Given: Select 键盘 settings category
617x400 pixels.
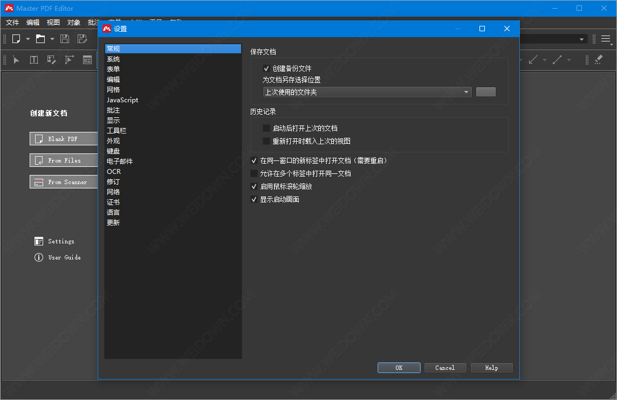Looking at the screenshot, I should [x=173, y=151].
